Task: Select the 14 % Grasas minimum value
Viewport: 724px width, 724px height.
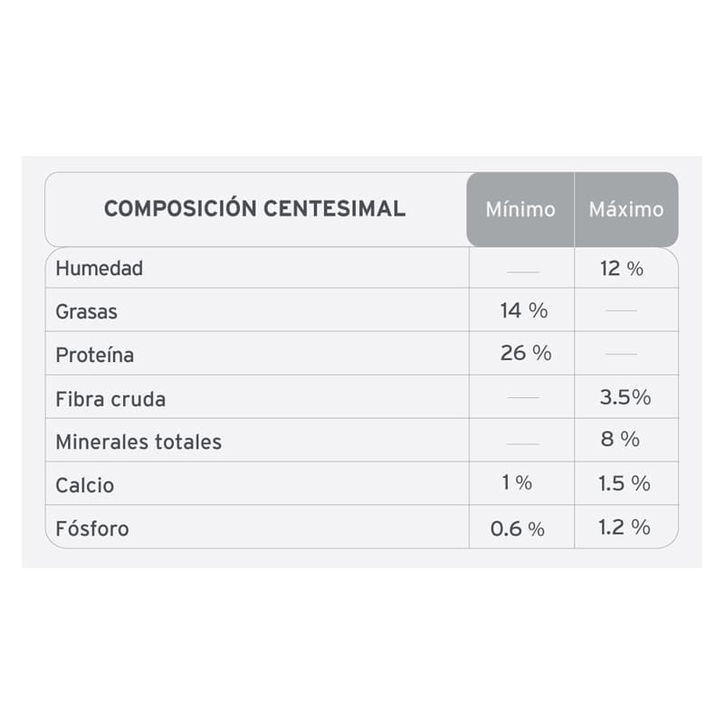Action: (x=524, y=311)
